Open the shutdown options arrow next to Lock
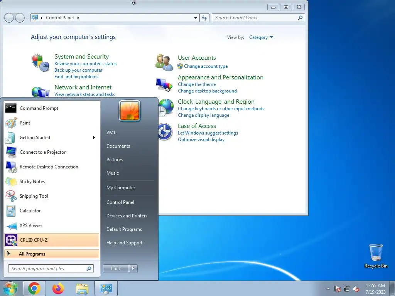Image resolution: width=395 pixels, height=296 pixels. (x=133, y=269)
